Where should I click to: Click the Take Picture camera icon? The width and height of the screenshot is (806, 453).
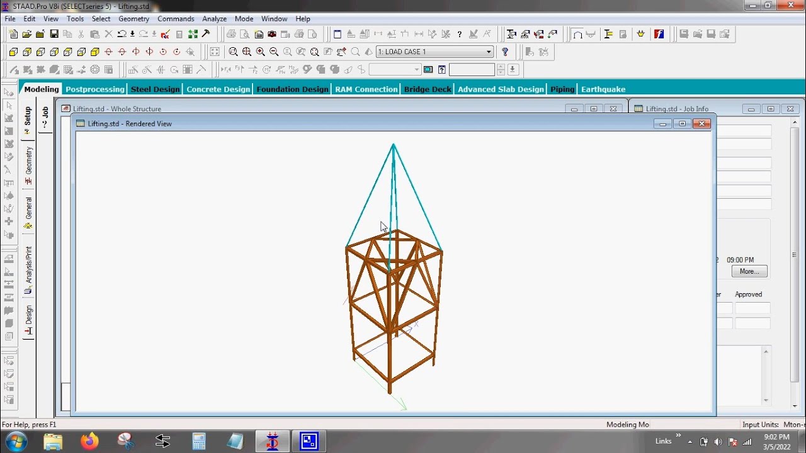tap(272, 34)
